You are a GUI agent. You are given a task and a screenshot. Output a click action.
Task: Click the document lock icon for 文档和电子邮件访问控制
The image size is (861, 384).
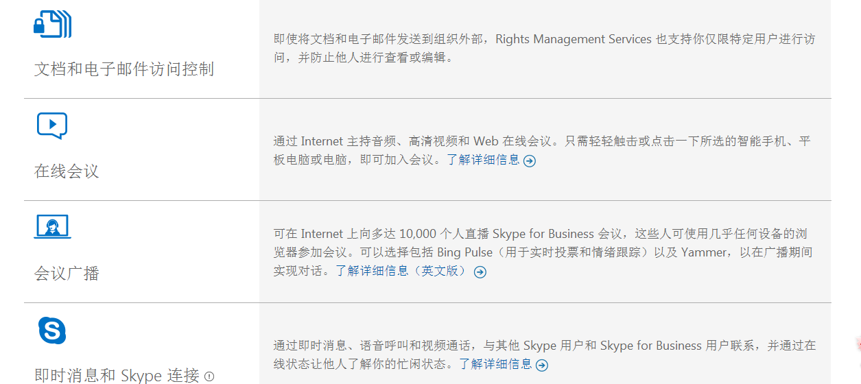pos(53,24)
